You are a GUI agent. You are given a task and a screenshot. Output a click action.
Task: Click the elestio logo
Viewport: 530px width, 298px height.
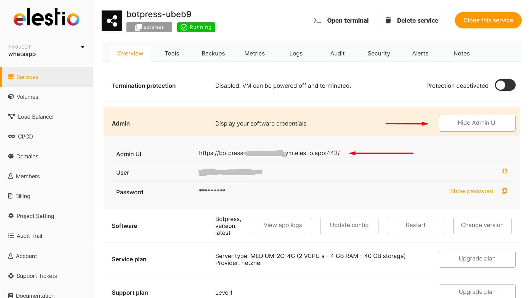46,17
